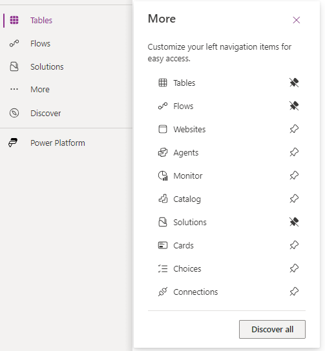
Task: Click the Flows icon in the sidebar
Action: 14,43
